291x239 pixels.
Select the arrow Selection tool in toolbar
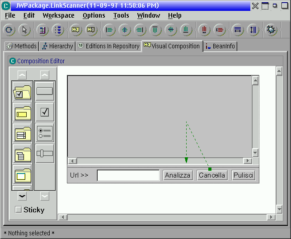pos(24,30)
